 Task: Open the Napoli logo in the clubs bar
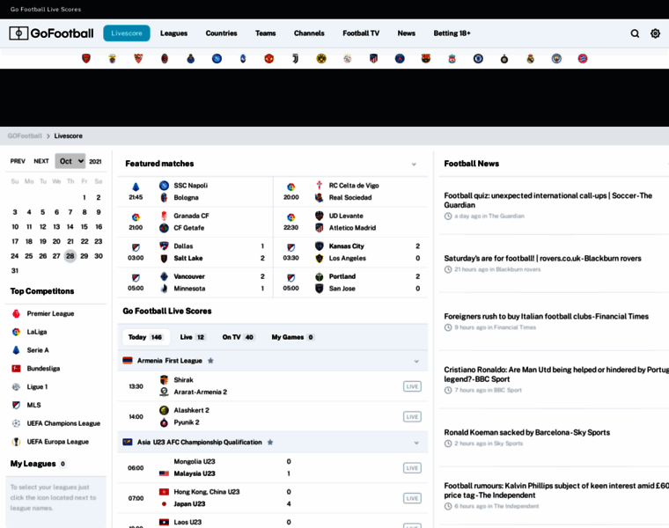217,58
